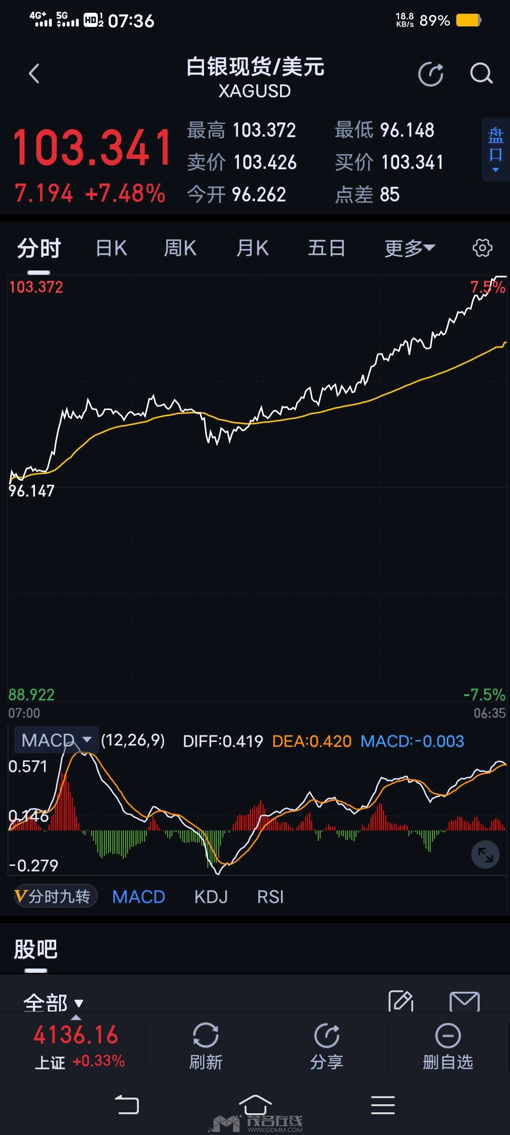Expand the 盘口 order book panel

tap(495, 149)
